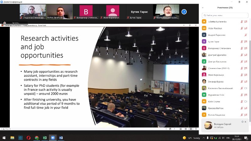Click Victor Redchuk's camera-off icon
Viewport: 251px width, 141px height.
[246, 28]
